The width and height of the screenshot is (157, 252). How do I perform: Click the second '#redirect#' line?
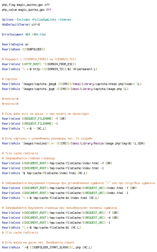(x=10, y=104)
